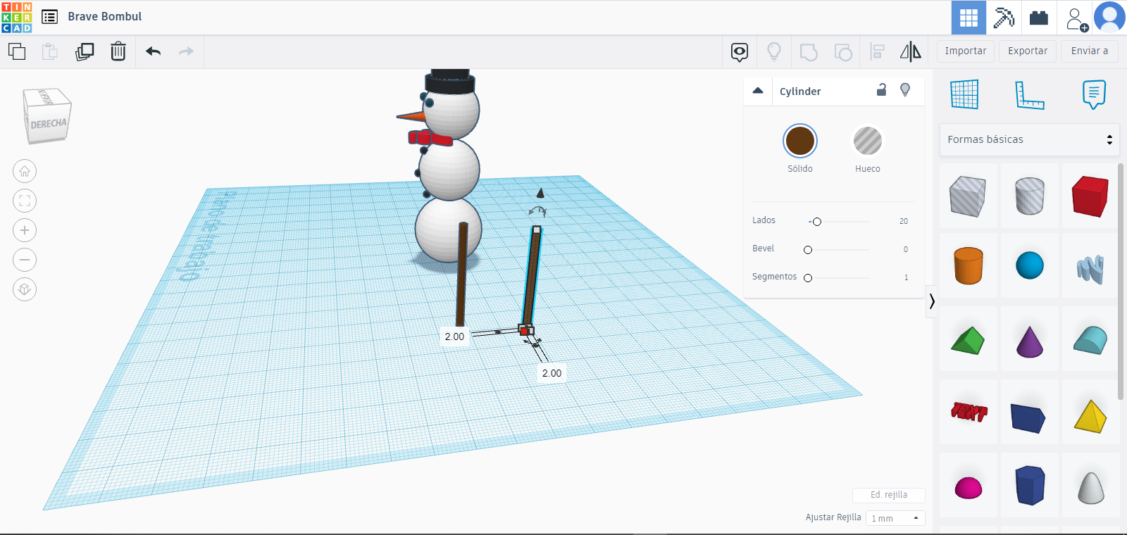
Task: Show all hidden shapes lightbulb
Action: pos(774,51)
